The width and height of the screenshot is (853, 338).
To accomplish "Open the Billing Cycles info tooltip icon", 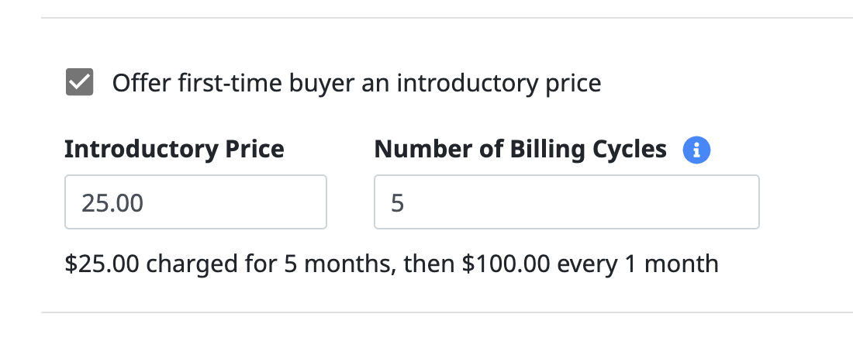I will (x=696, y=150).
